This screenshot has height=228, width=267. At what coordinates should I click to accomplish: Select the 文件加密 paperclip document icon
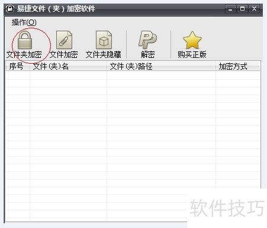tap(64, 40)
